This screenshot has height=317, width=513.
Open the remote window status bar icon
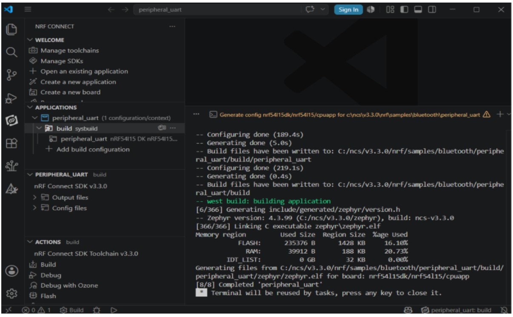(8, 310)
